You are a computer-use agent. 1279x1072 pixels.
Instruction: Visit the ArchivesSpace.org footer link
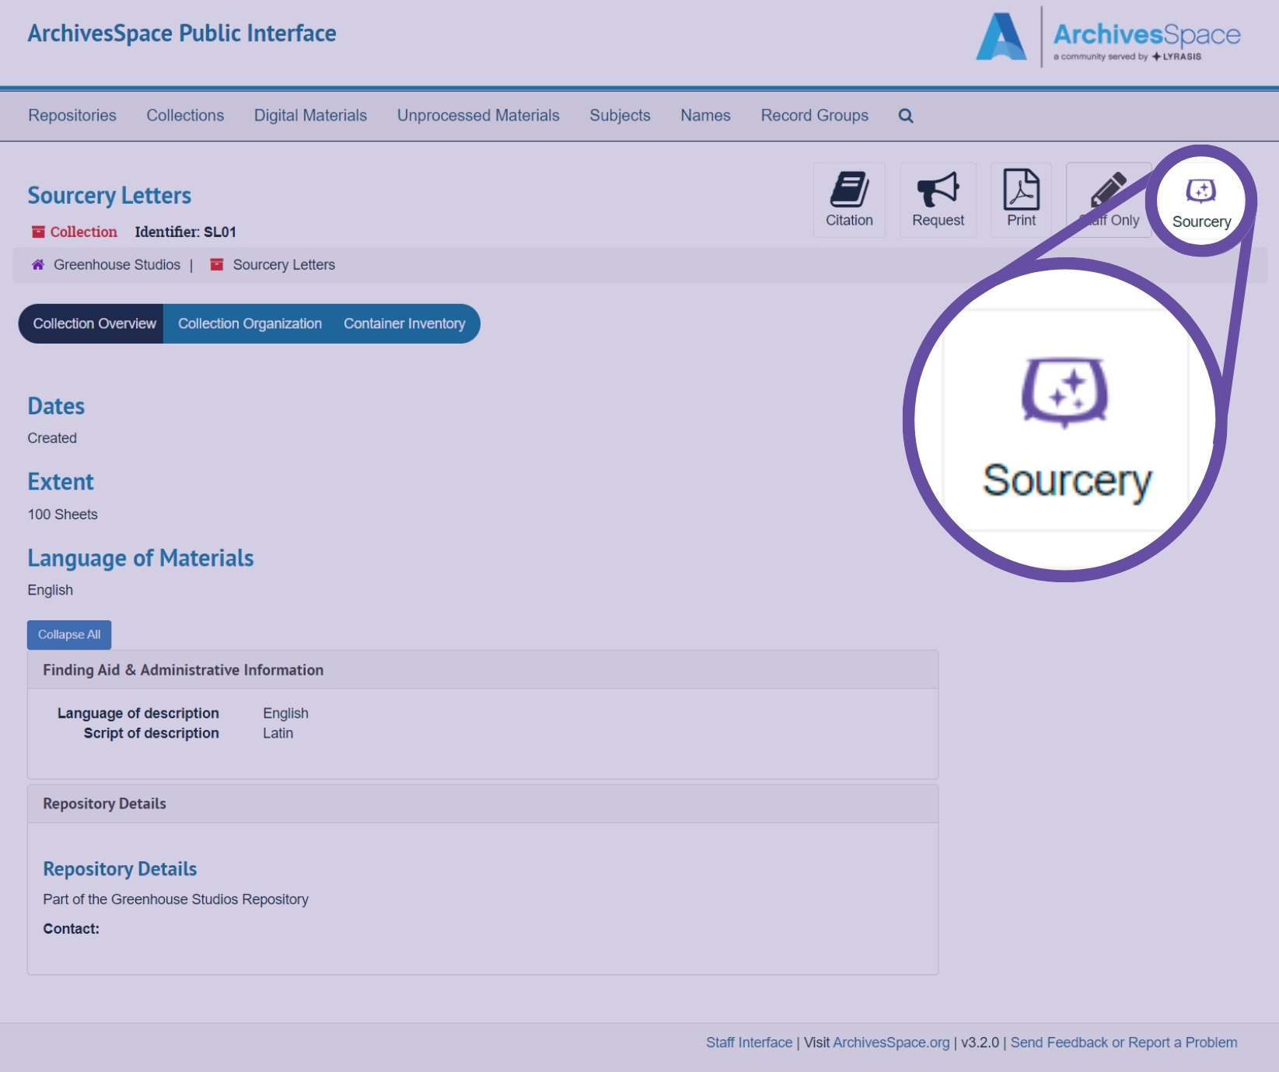tap(891, 1042)
